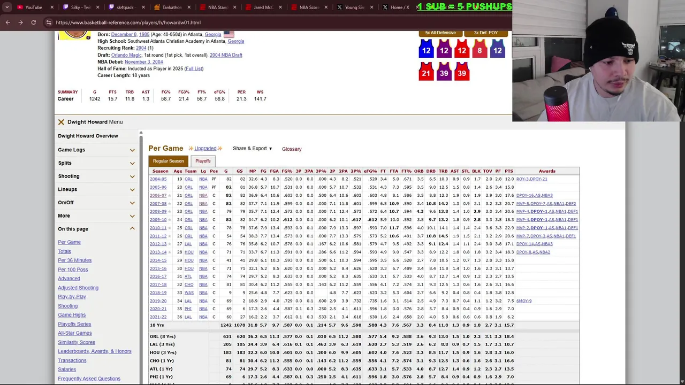Open the tab search dropdown arrow
The image size is (685, 385).
click(x=7, y=7)
